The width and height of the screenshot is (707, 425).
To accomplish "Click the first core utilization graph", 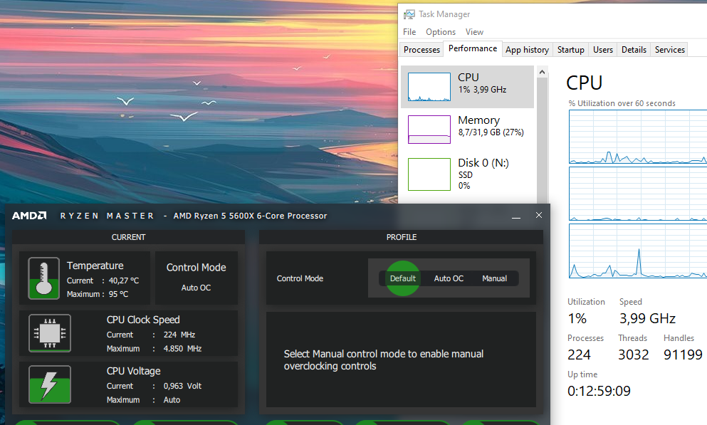I will [637, 137].
